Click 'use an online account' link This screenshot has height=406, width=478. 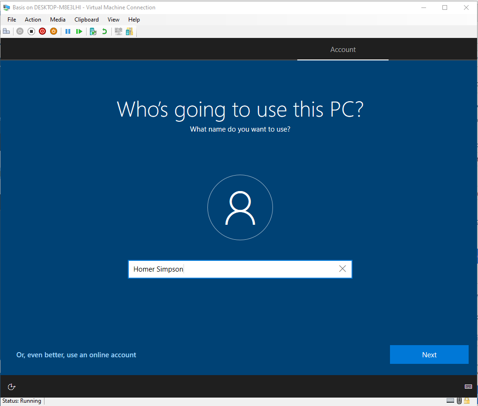pyautogui.click(x=76, y=355)
